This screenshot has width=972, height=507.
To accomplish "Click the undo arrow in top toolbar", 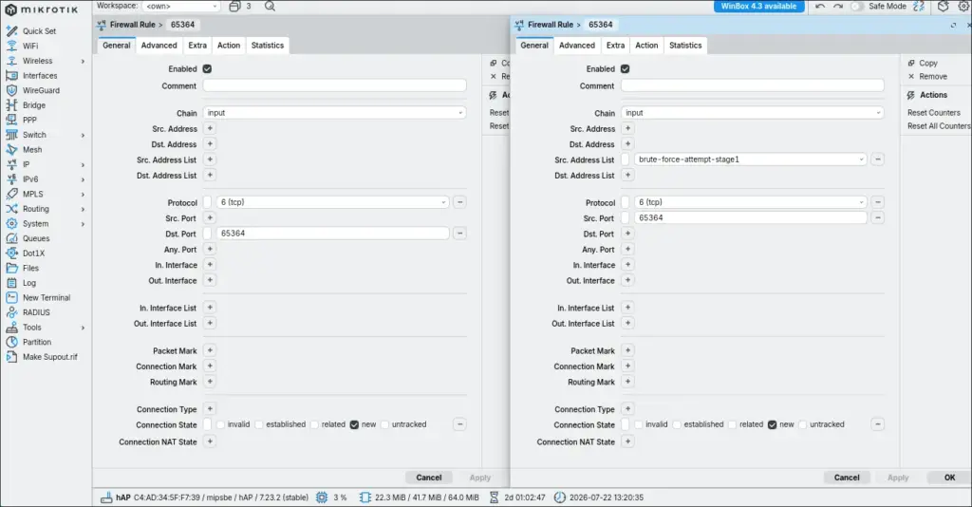I will tap(820, 7).
